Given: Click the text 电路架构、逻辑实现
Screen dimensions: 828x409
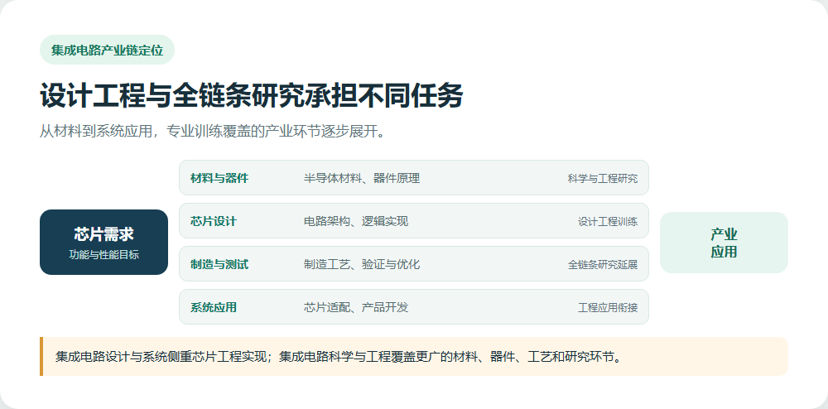Looking at the screenshot, I should point(356,222).
